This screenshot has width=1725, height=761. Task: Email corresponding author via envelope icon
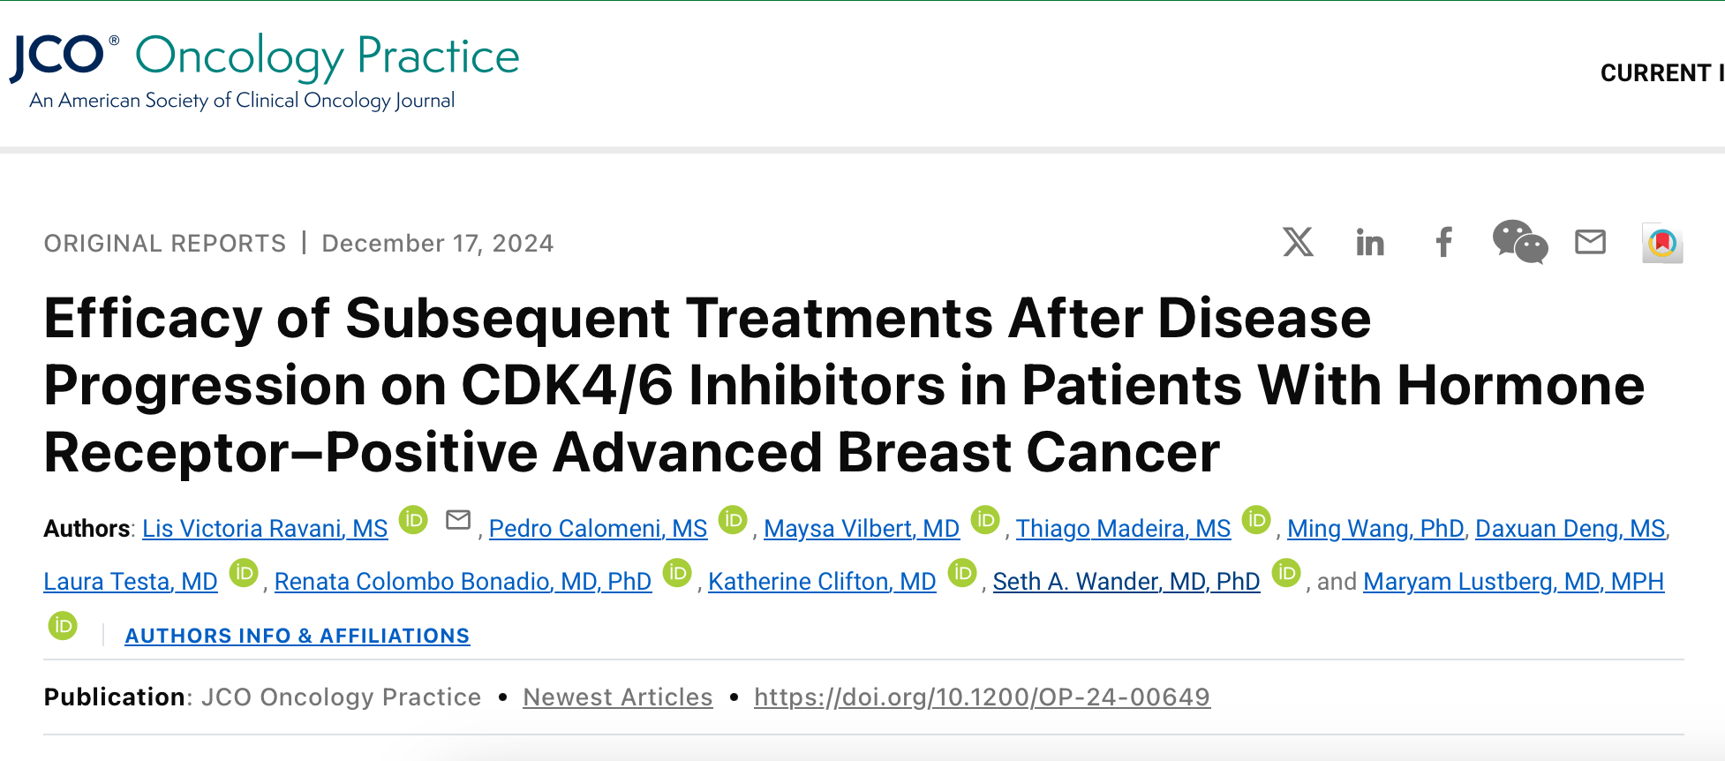pos(458,520)
